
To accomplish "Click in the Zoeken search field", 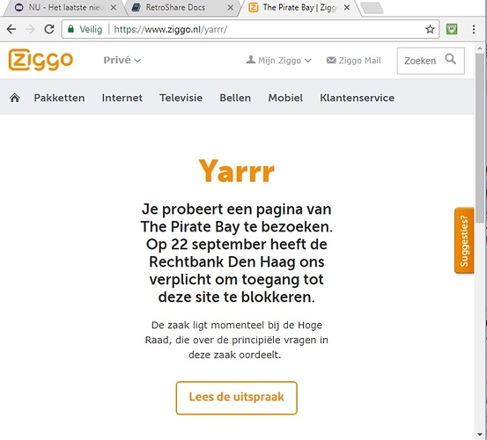I will 420,61.
